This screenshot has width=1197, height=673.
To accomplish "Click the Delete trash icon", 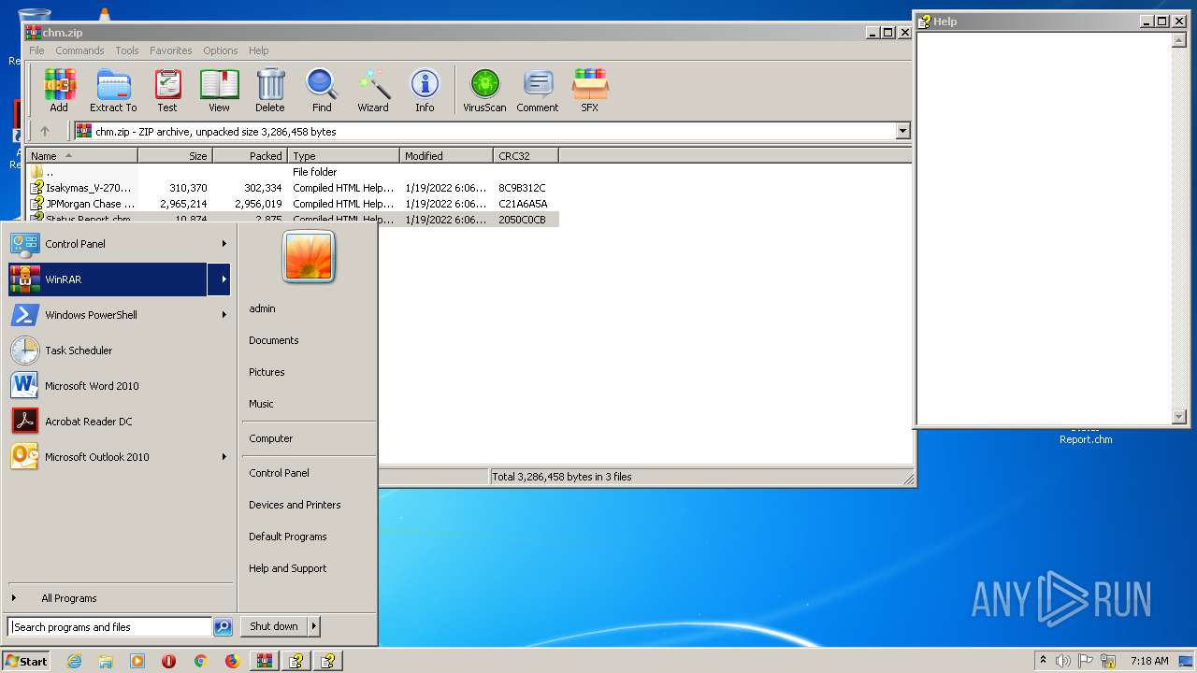I will click(270, 91).
